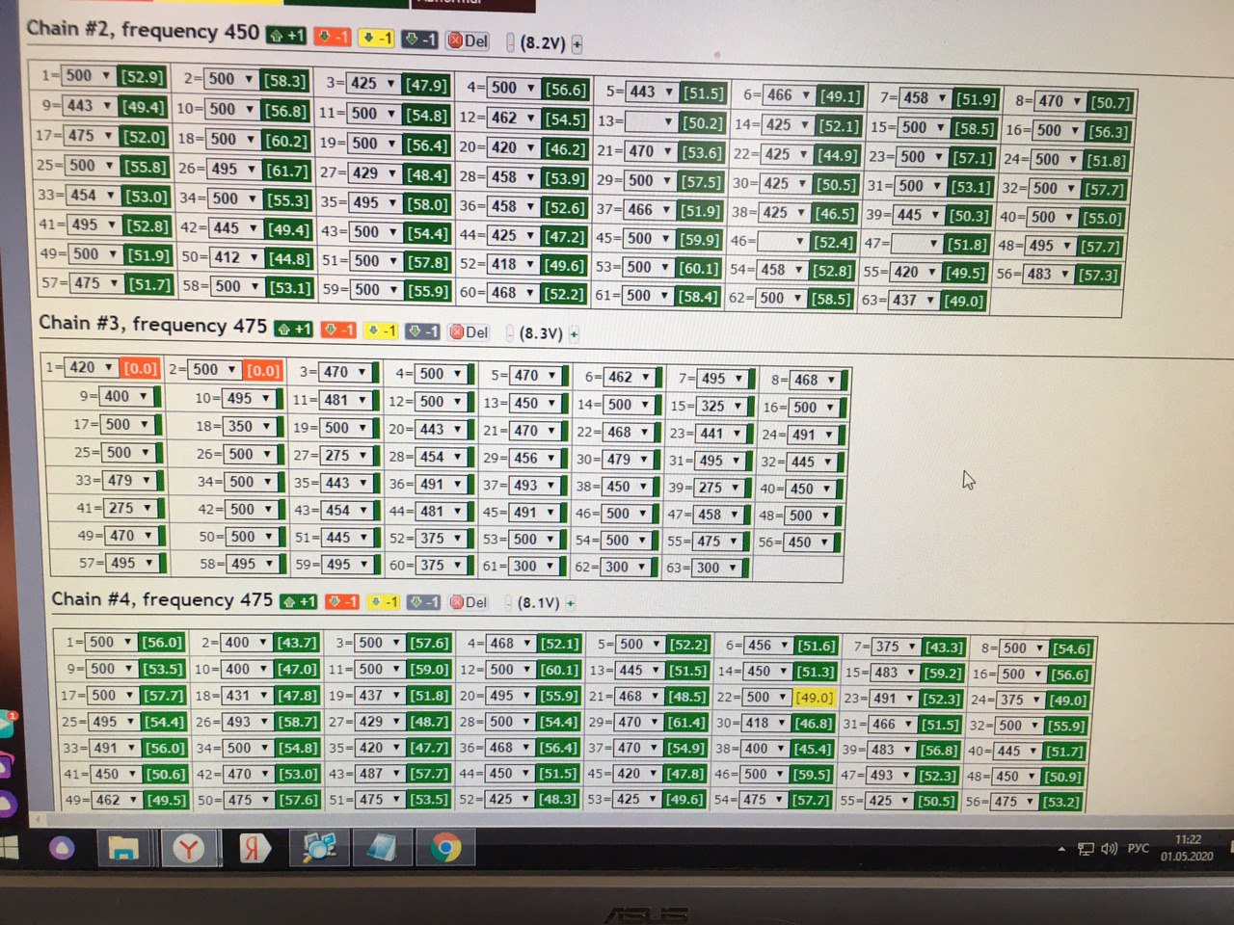This screenshot has height=925, width=1234.
Task: Open Chain #4 chip 8 frequency dropdown
Action: click(x=1023, y=648)
